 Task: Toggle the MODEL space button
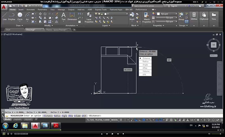click(114, 120)
